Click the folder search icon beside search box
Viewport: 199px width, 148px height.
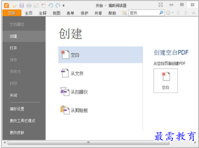pyautogui.click(x=124, y=13)
